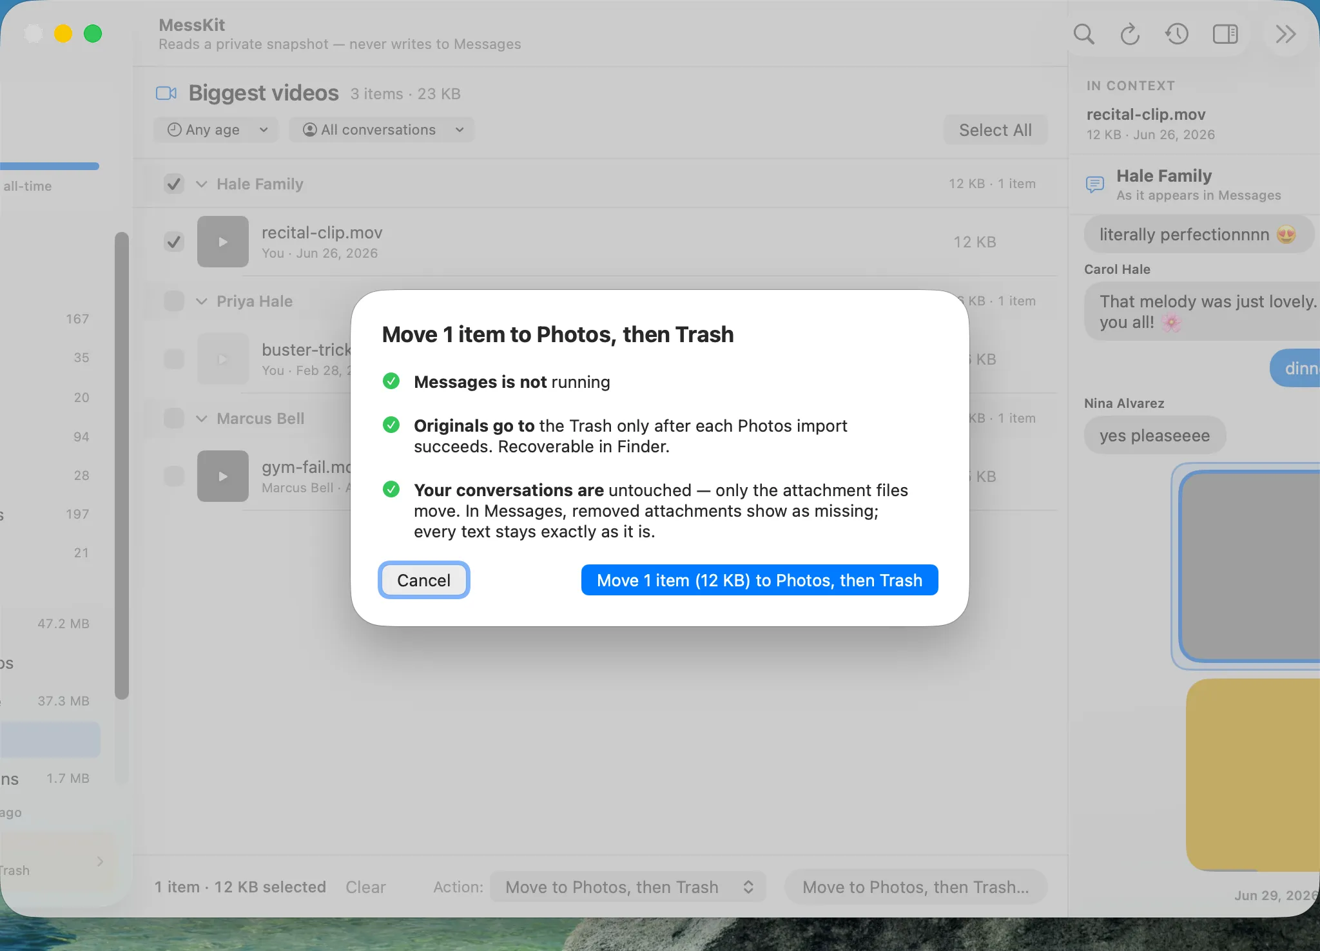Click the Hale Family chat bubble icon
The image size is (1320, 951).
[x=1095, y=184]
